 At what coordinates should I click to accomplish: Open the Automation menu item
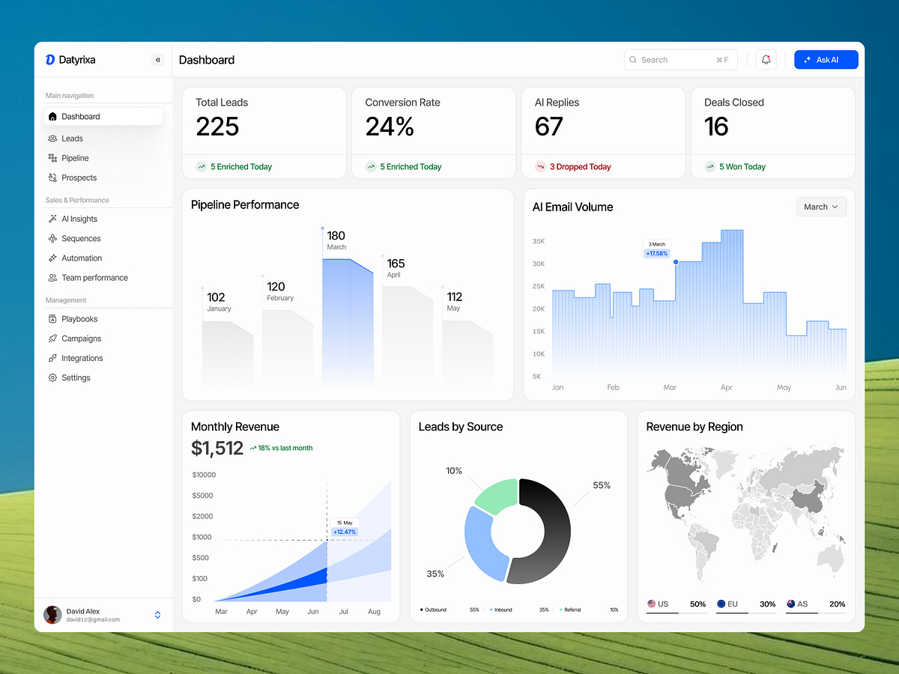pos(103,258)
